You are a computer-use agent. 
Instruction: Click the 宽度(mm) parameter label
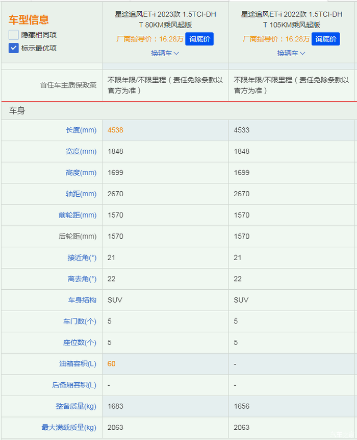point(81,152)
